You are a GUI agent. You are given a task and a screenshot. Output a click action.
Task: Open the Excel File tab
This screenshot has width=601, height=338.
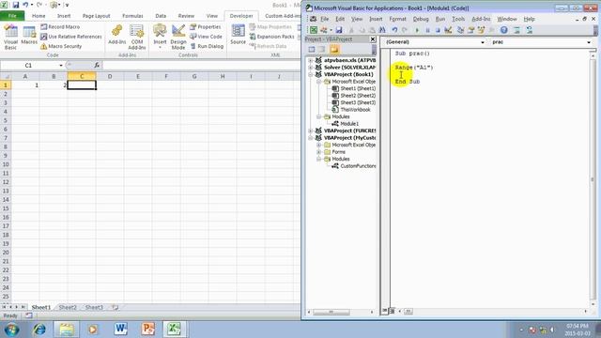(x=12, y=16)
